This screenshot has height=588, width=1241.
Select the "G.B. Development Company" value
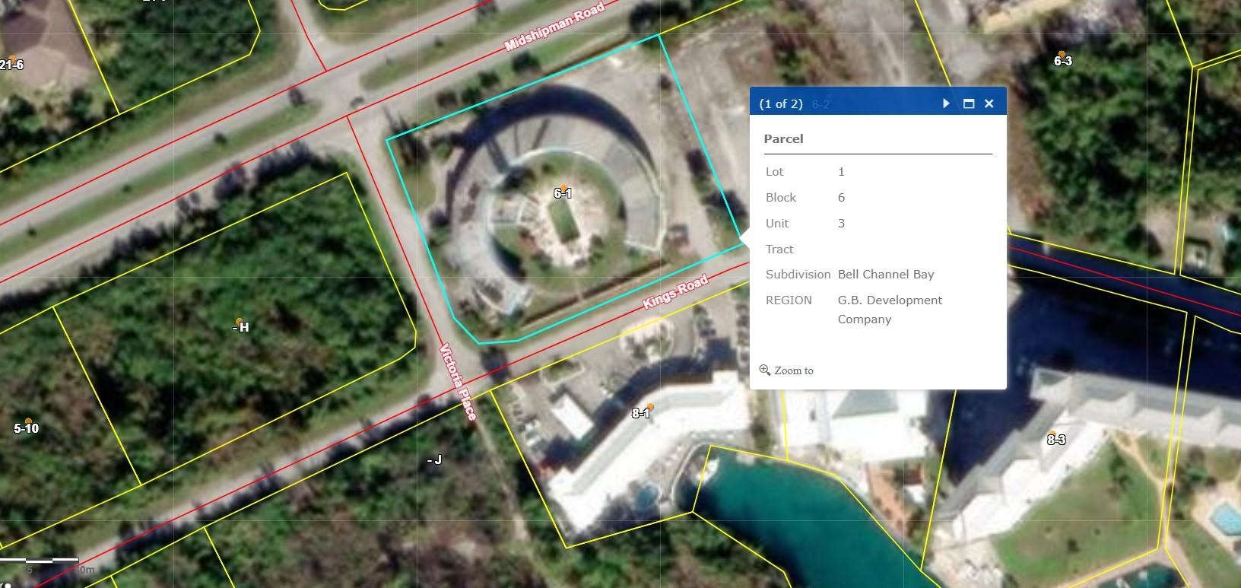click(890, 310)
